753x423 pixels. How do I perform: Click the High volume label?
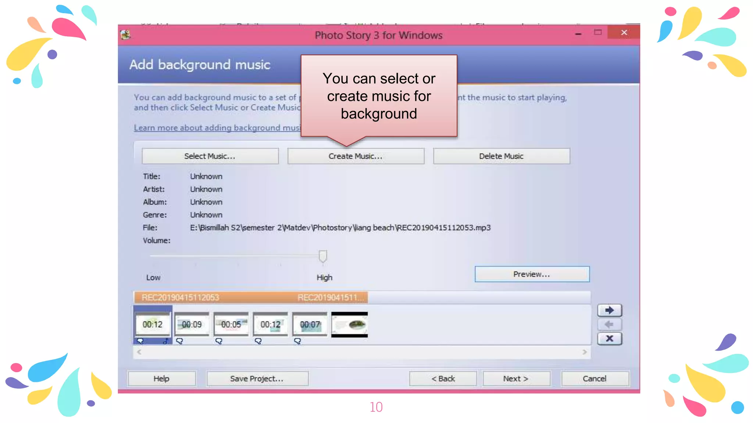[324, 278]
